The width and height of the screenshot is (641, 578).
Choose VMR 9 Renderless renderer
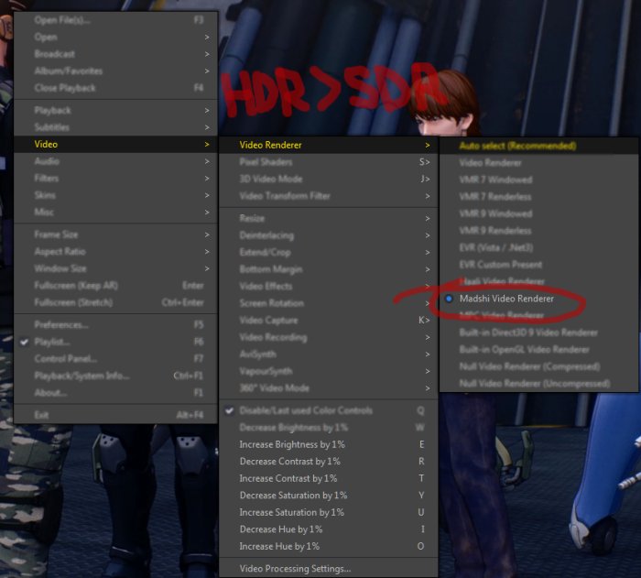[x=539, y=231]
